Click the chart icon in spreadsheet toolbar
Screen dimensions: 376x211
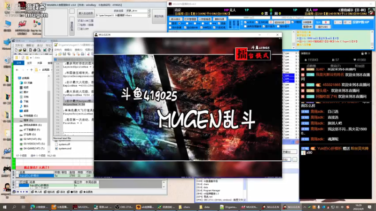click(45, 50)
